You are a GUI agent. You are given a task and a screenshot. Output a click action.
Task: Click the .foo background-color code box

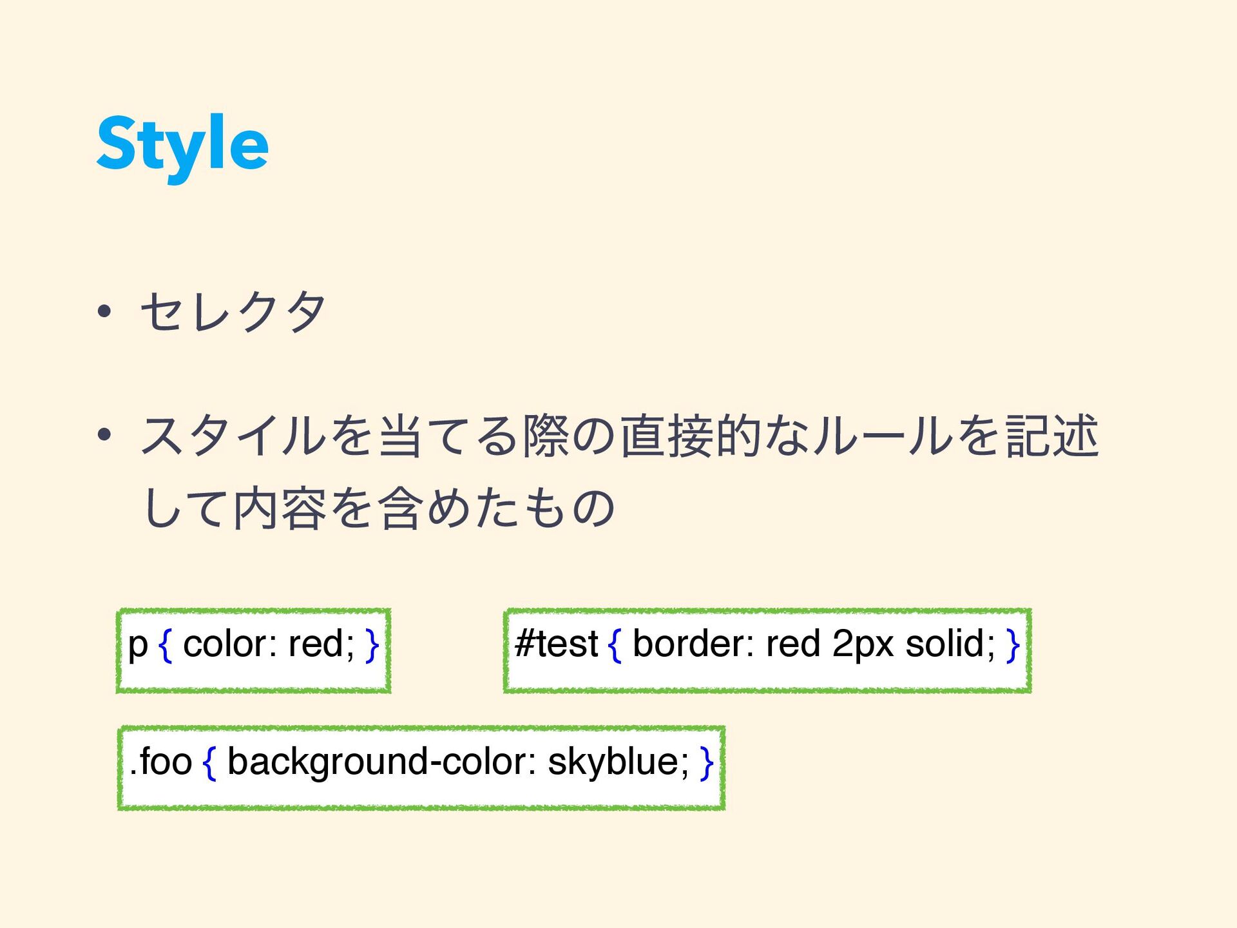click(421, 768)
